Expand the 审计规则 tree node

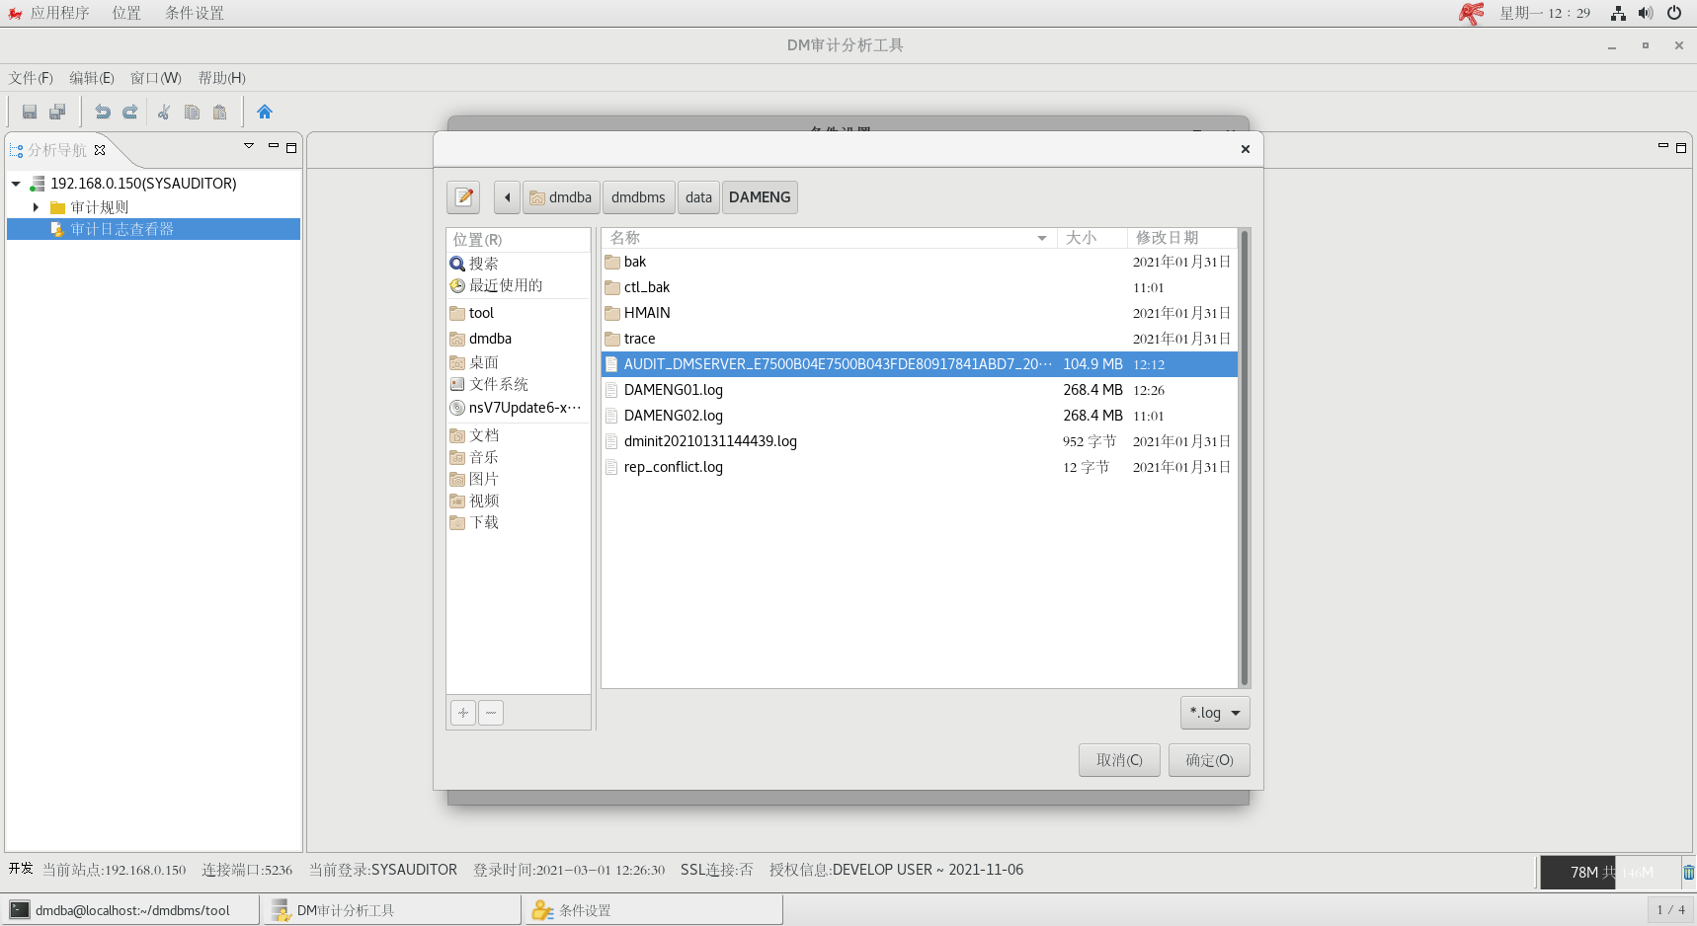36,207
